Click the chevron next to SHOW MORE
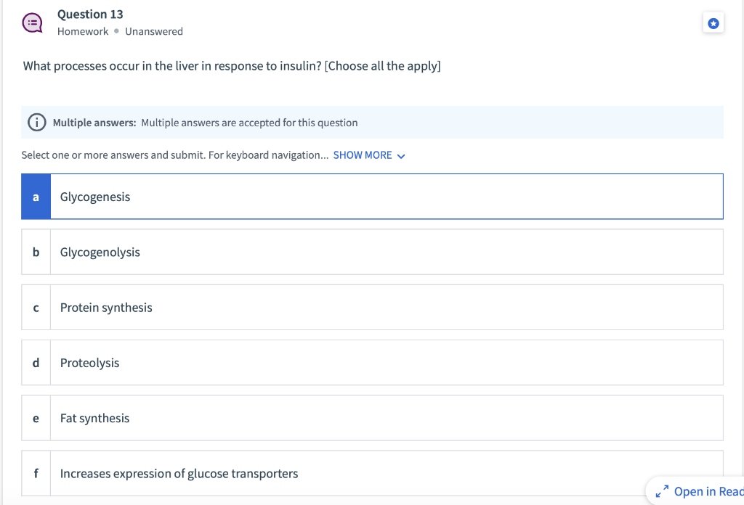Image resolution: width=744 pixels, height=505 pixels. (401, 156)
